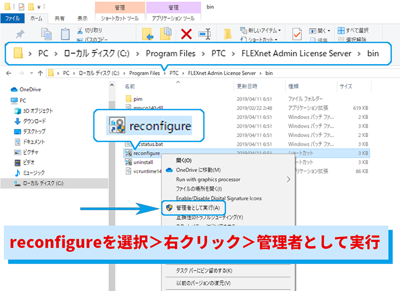Click FLEXnet Admin License Server breadcrumb

(x=222, y=73)
